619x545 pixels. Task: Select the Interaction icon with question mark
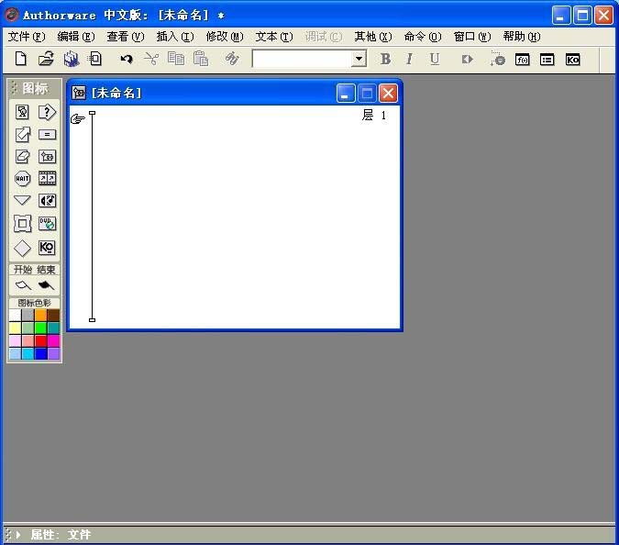47,112
